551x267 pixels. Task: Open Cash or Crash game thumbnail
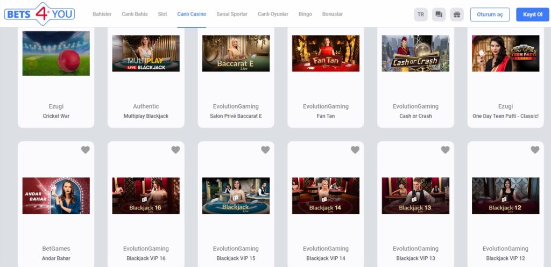[415, 53]
